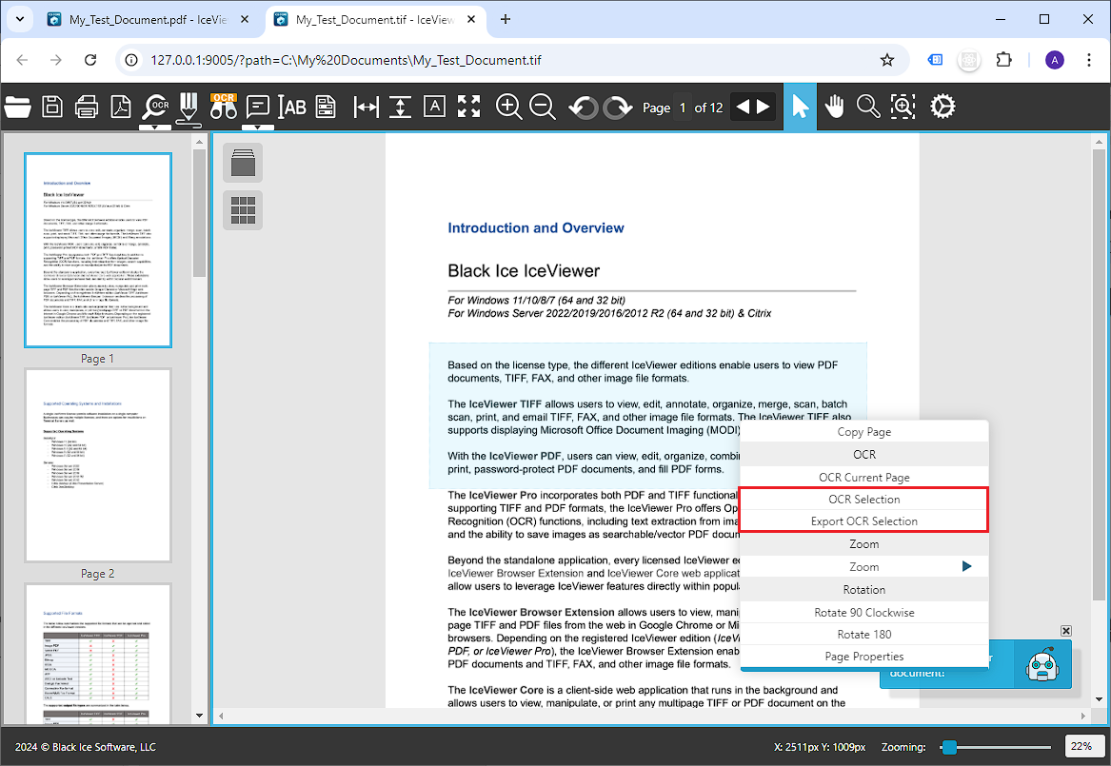The height and width of the screenshot is (766, 1111).
Task: Open the comment annotation dropdown arrow
Action: point(258,128)
